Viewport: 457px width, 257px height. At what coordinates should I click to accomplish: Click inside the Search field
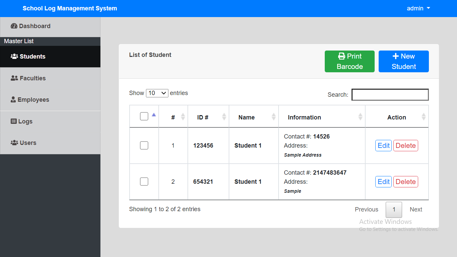[390, 95]
